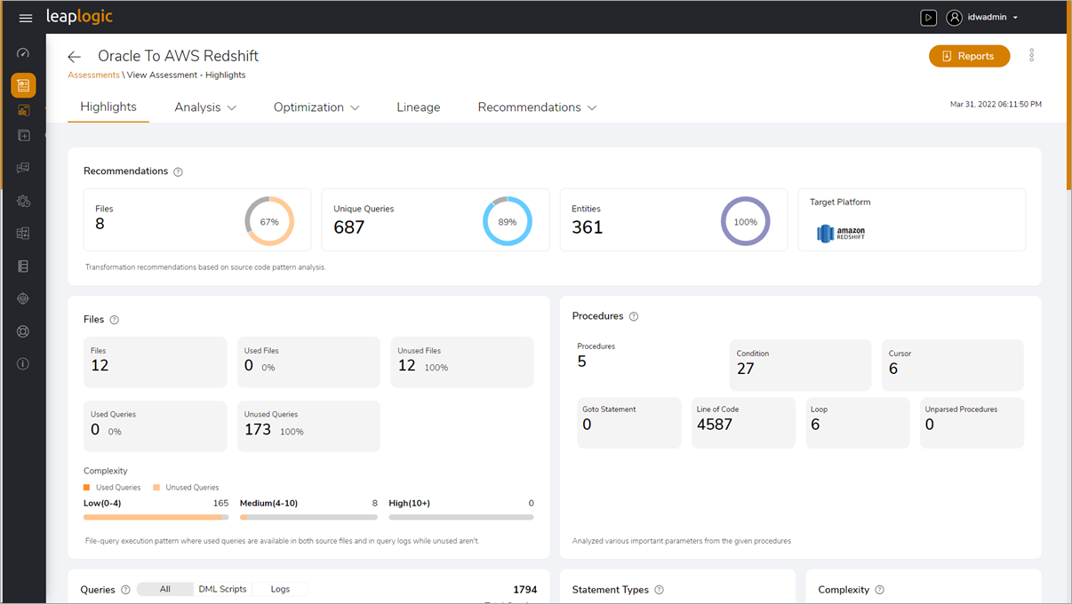Click the Unparsed Procedures 0 card
The image size is (1072, 604).
click(x=972, y=423)
